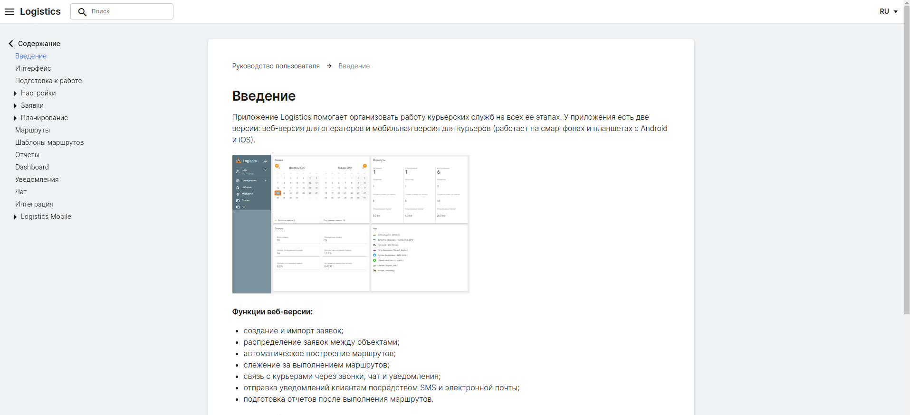The height and width of the screenshot is (415, 910).
Task: Select Маршруты in the sidebar
Action: click(32, 130)
